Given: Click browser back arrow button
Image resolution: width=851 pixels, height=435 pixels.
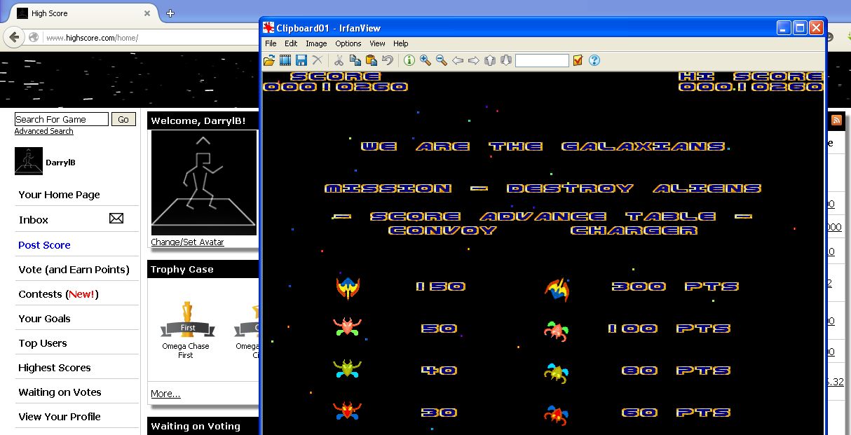Looking at the screenshot, I should click(14, 37).
